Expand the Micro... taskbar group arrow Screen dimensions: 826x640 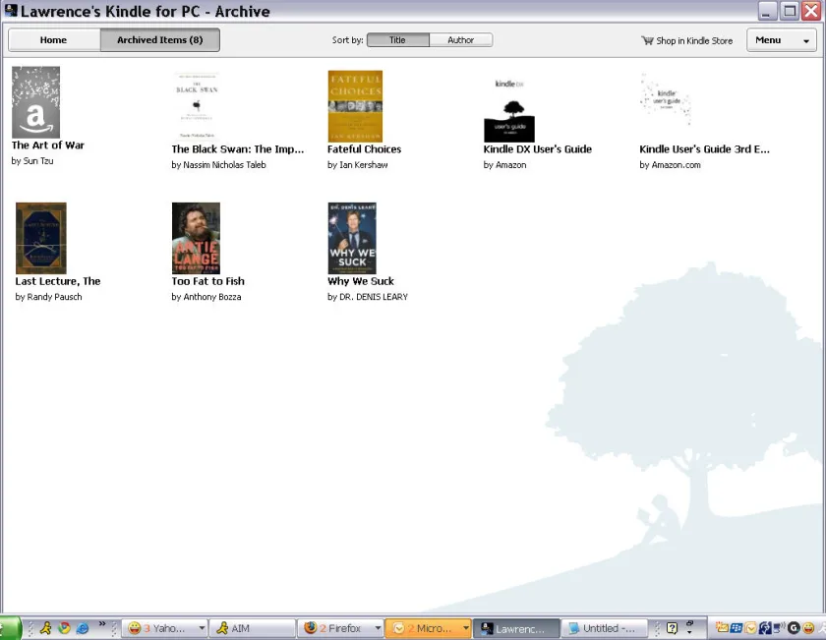click(x=466, y=628)
